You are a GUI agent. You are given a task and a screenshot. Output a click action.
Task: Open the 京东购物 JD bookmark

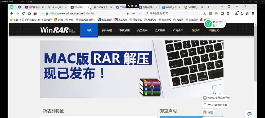tap(121, 20)
